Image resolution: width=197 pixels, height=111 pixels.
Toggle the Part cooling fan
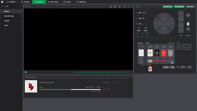[138, 35]
